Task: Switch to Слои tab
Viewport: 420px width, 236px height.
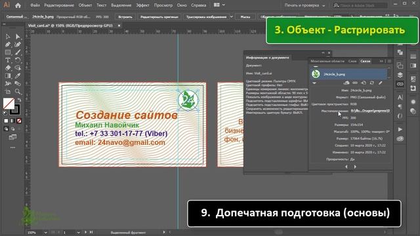Action: click(x=352, y=61)
